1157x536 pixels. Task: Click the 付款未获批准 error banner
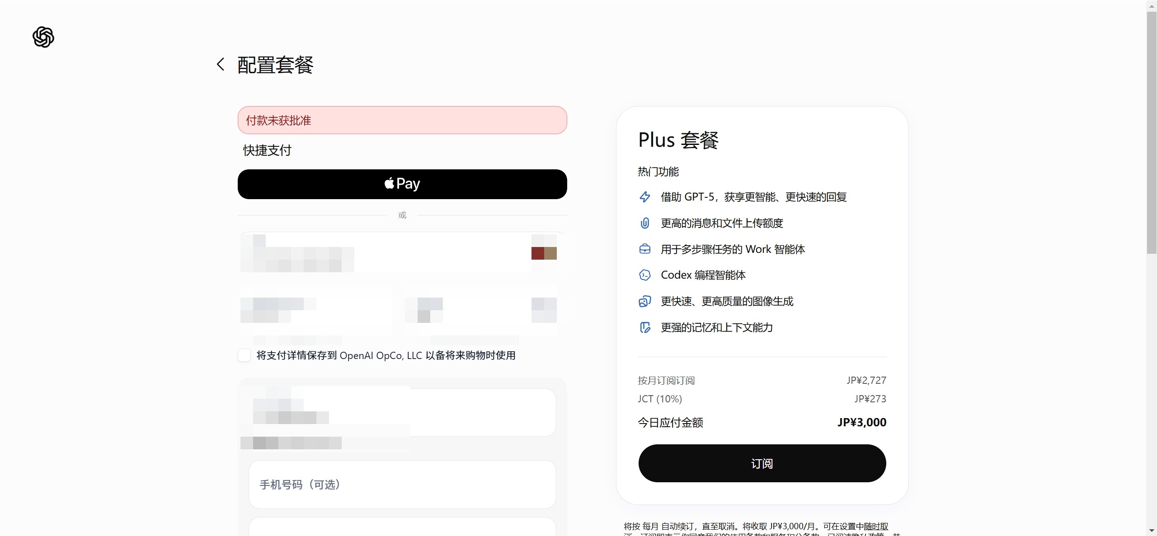[x=402, y=120]
